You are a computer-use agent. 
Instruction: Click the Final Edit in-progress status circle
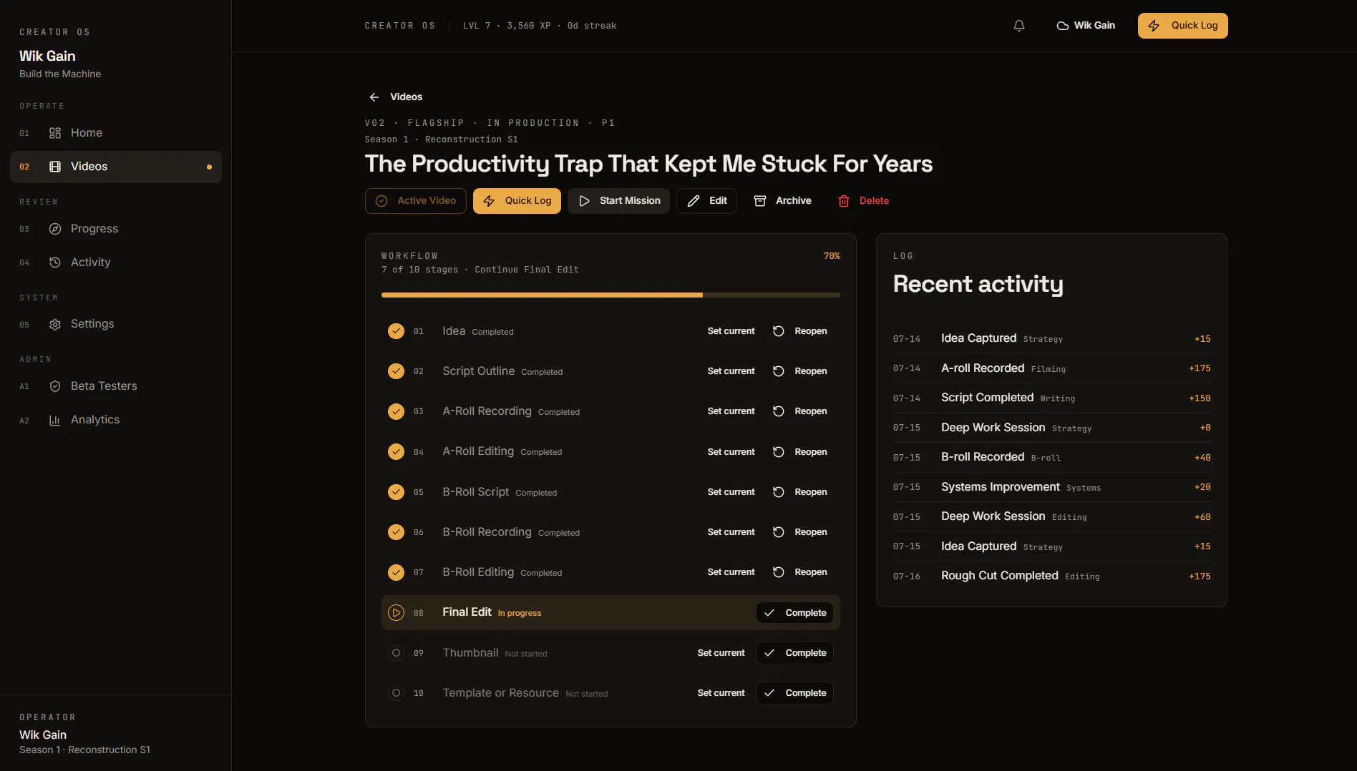[x=396, y=613]
